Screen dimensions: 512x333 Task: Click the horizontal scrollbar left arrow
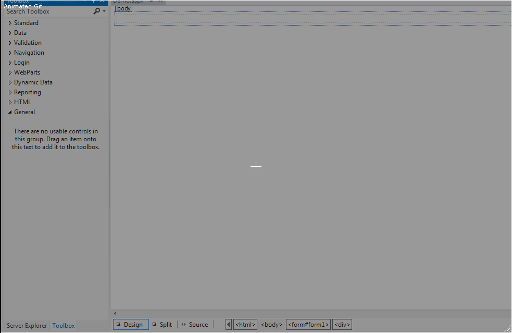[115, 313]
